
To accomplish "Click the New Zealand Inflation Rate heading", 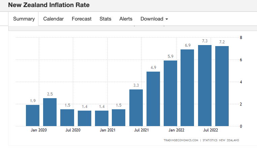I will [49, 5].
